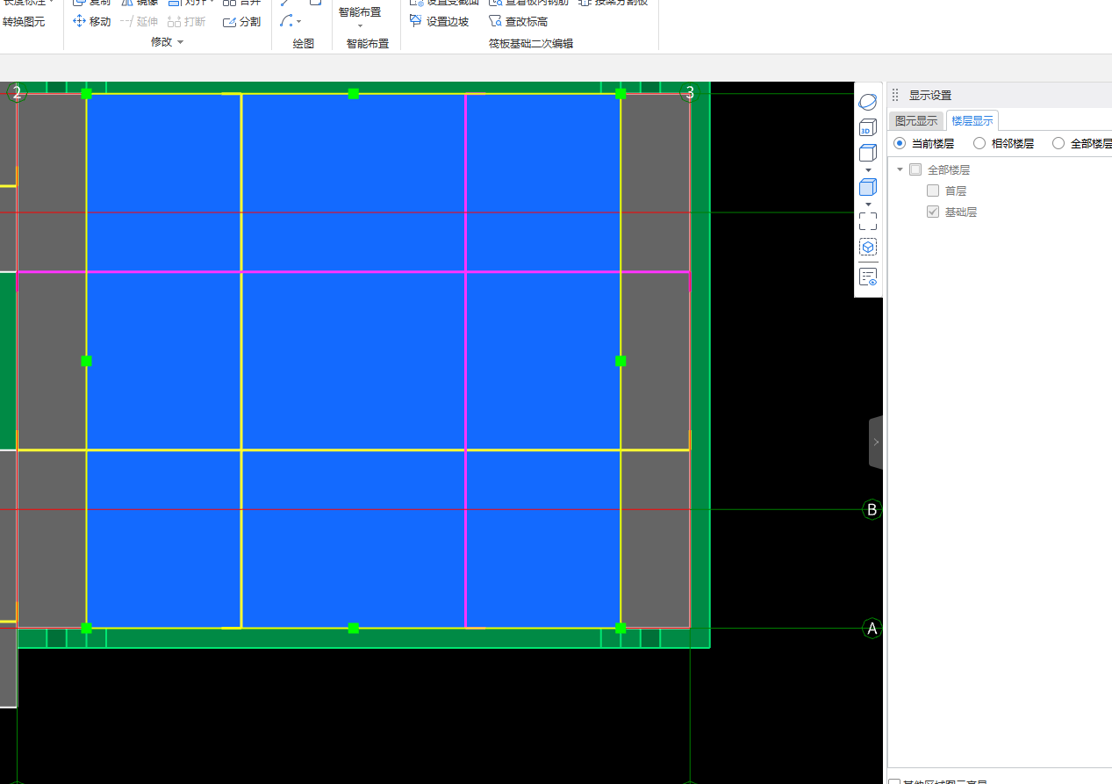Click the 设置边坡 slope setting tool

click(x=439, y=21)
